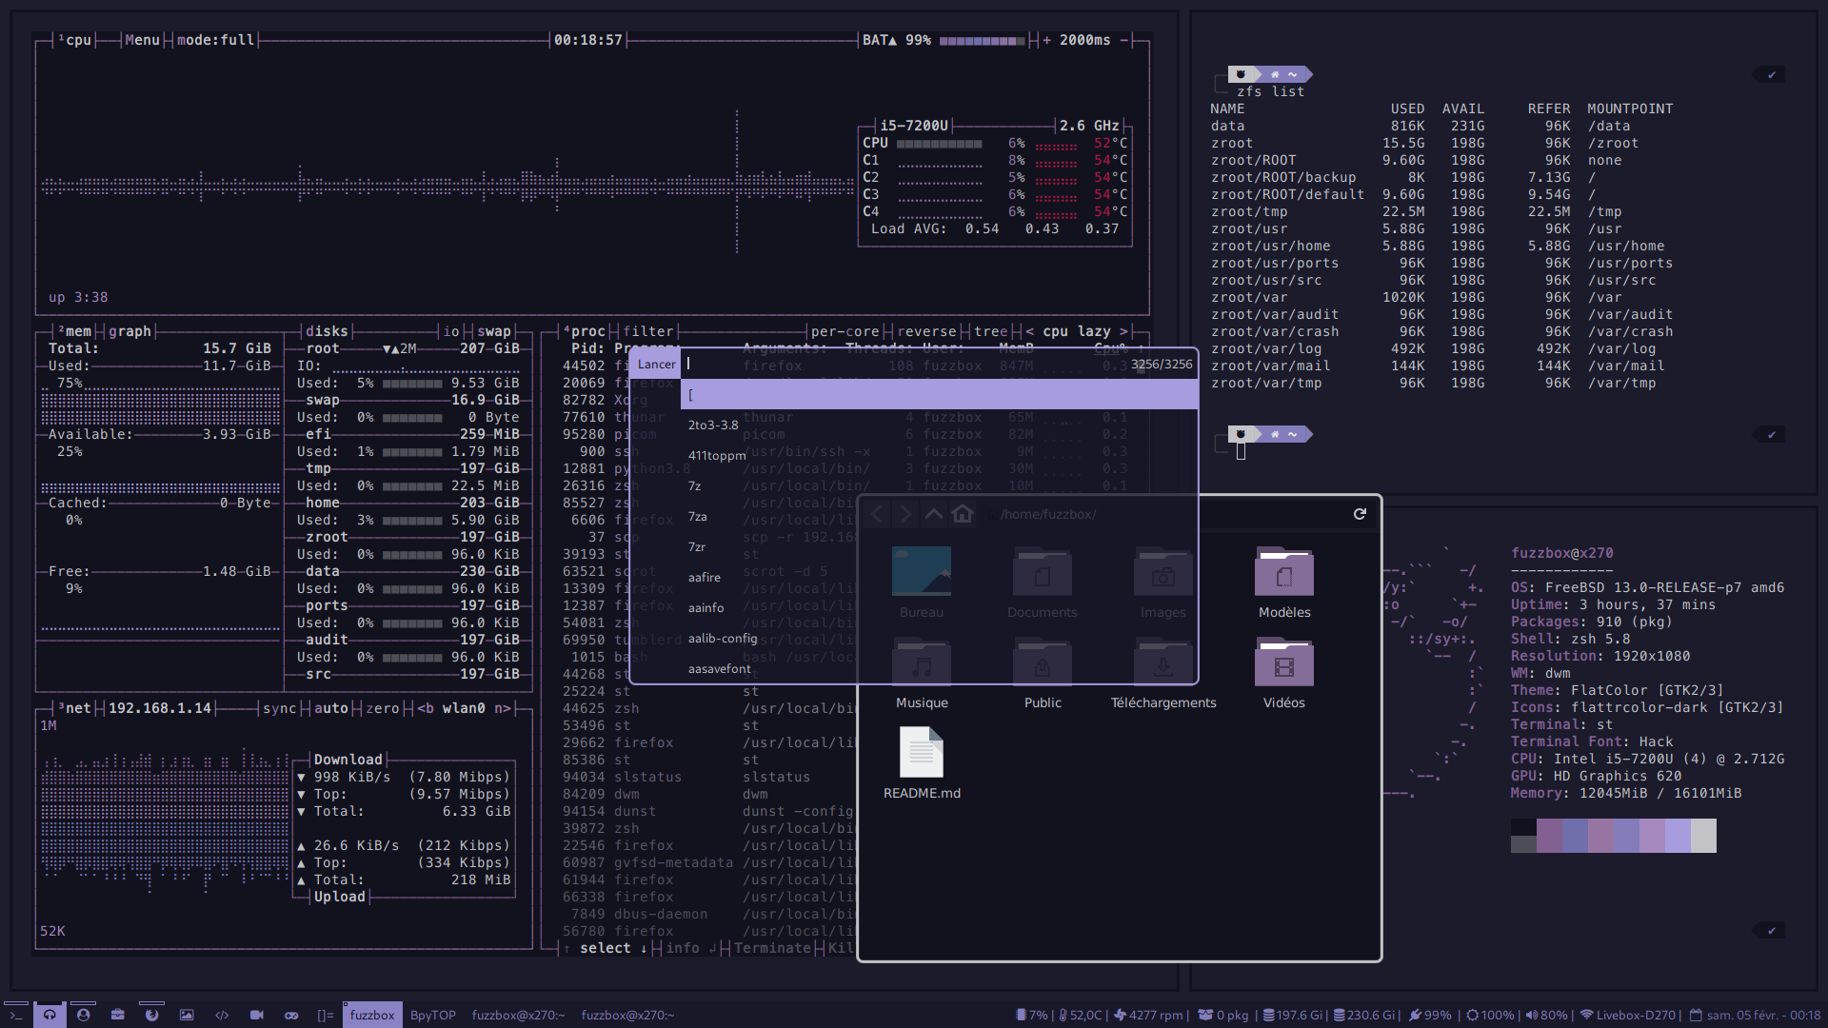
Task: Toggle per-core in bpytop proc box
Action: pyautogui.click(x=844, y=331)
